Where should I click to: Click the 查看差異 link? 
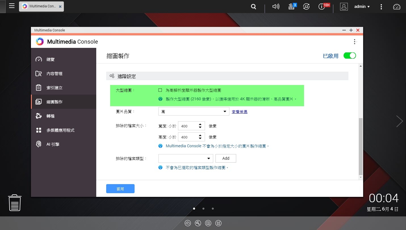pos(239,112)
